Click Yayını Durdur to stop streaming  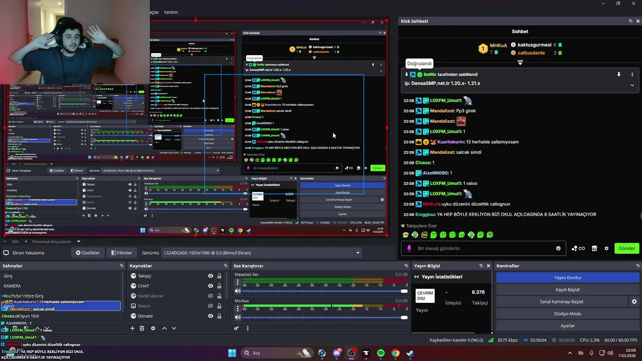click(568, 277)
